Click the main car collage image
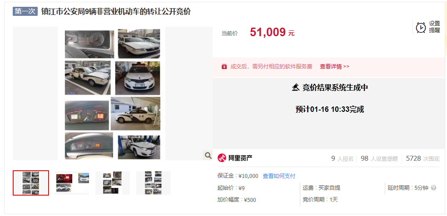The image size is (447, 216). (112, 93)
